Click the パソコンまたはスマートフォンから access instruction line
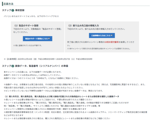The width and height of the screenshot is (154, 121). pos(31,16)
